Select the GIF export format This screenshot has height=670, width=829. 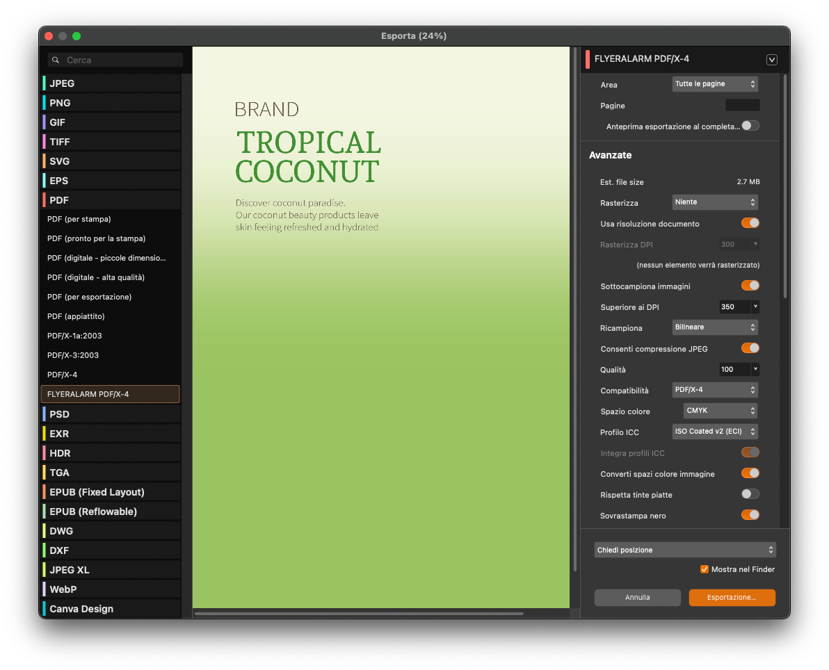coord(111,122)
